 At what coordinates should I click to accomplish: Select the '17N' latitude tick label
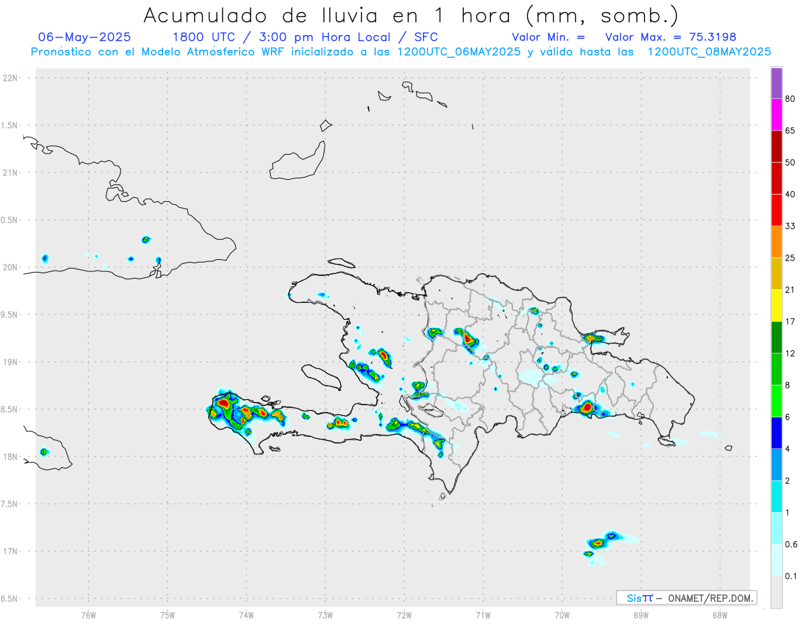pyautogui.click(x=10, y=551)
